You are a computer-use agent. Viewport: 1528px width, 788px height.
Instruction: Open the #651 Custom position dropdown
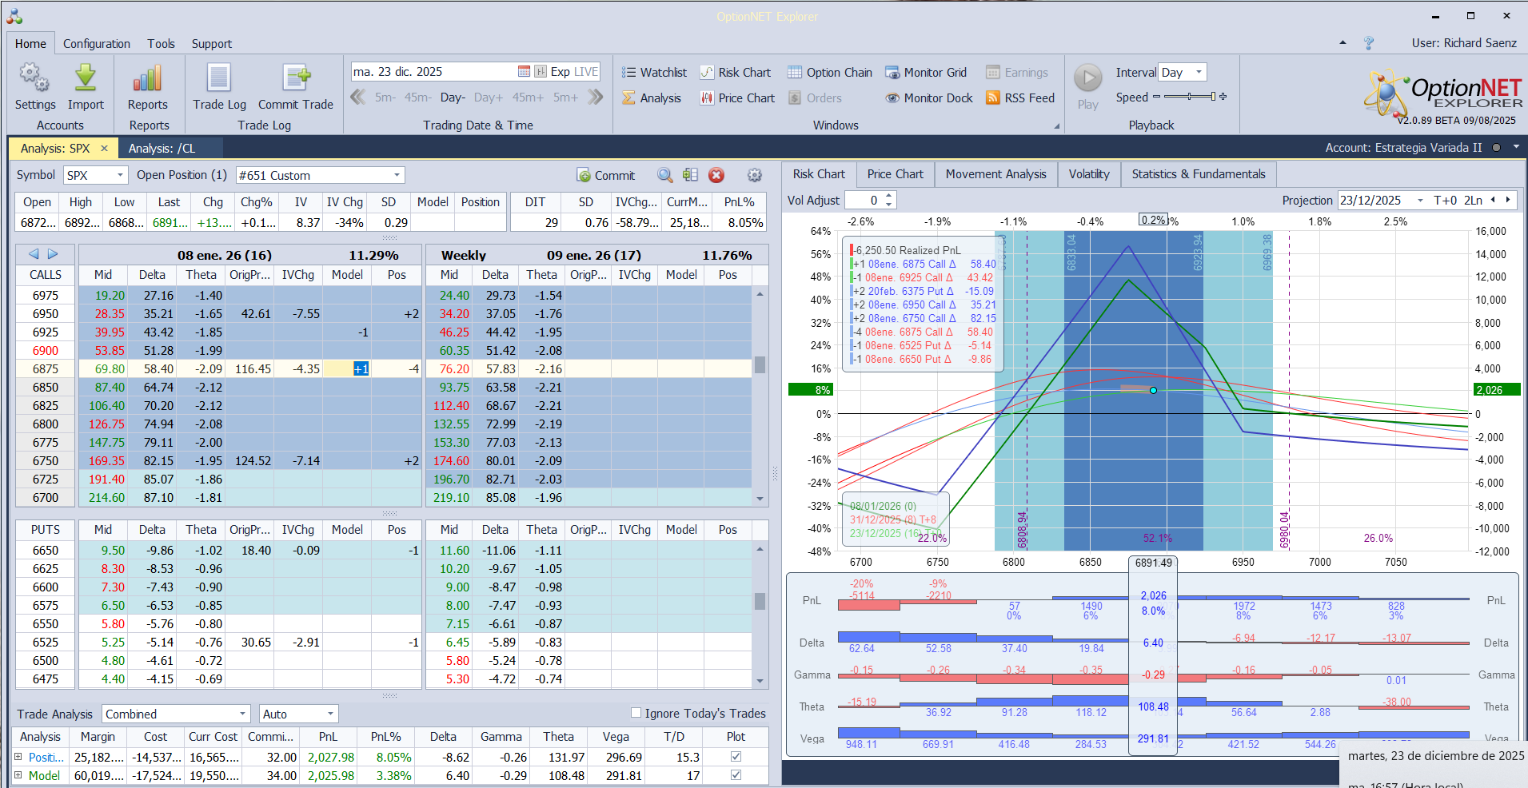click(397, 175)
